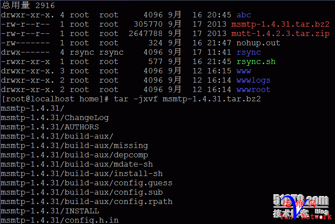The image size is (335, 224).
Task: Click the output line ending in config.sub
Action: tap(82, 192)
